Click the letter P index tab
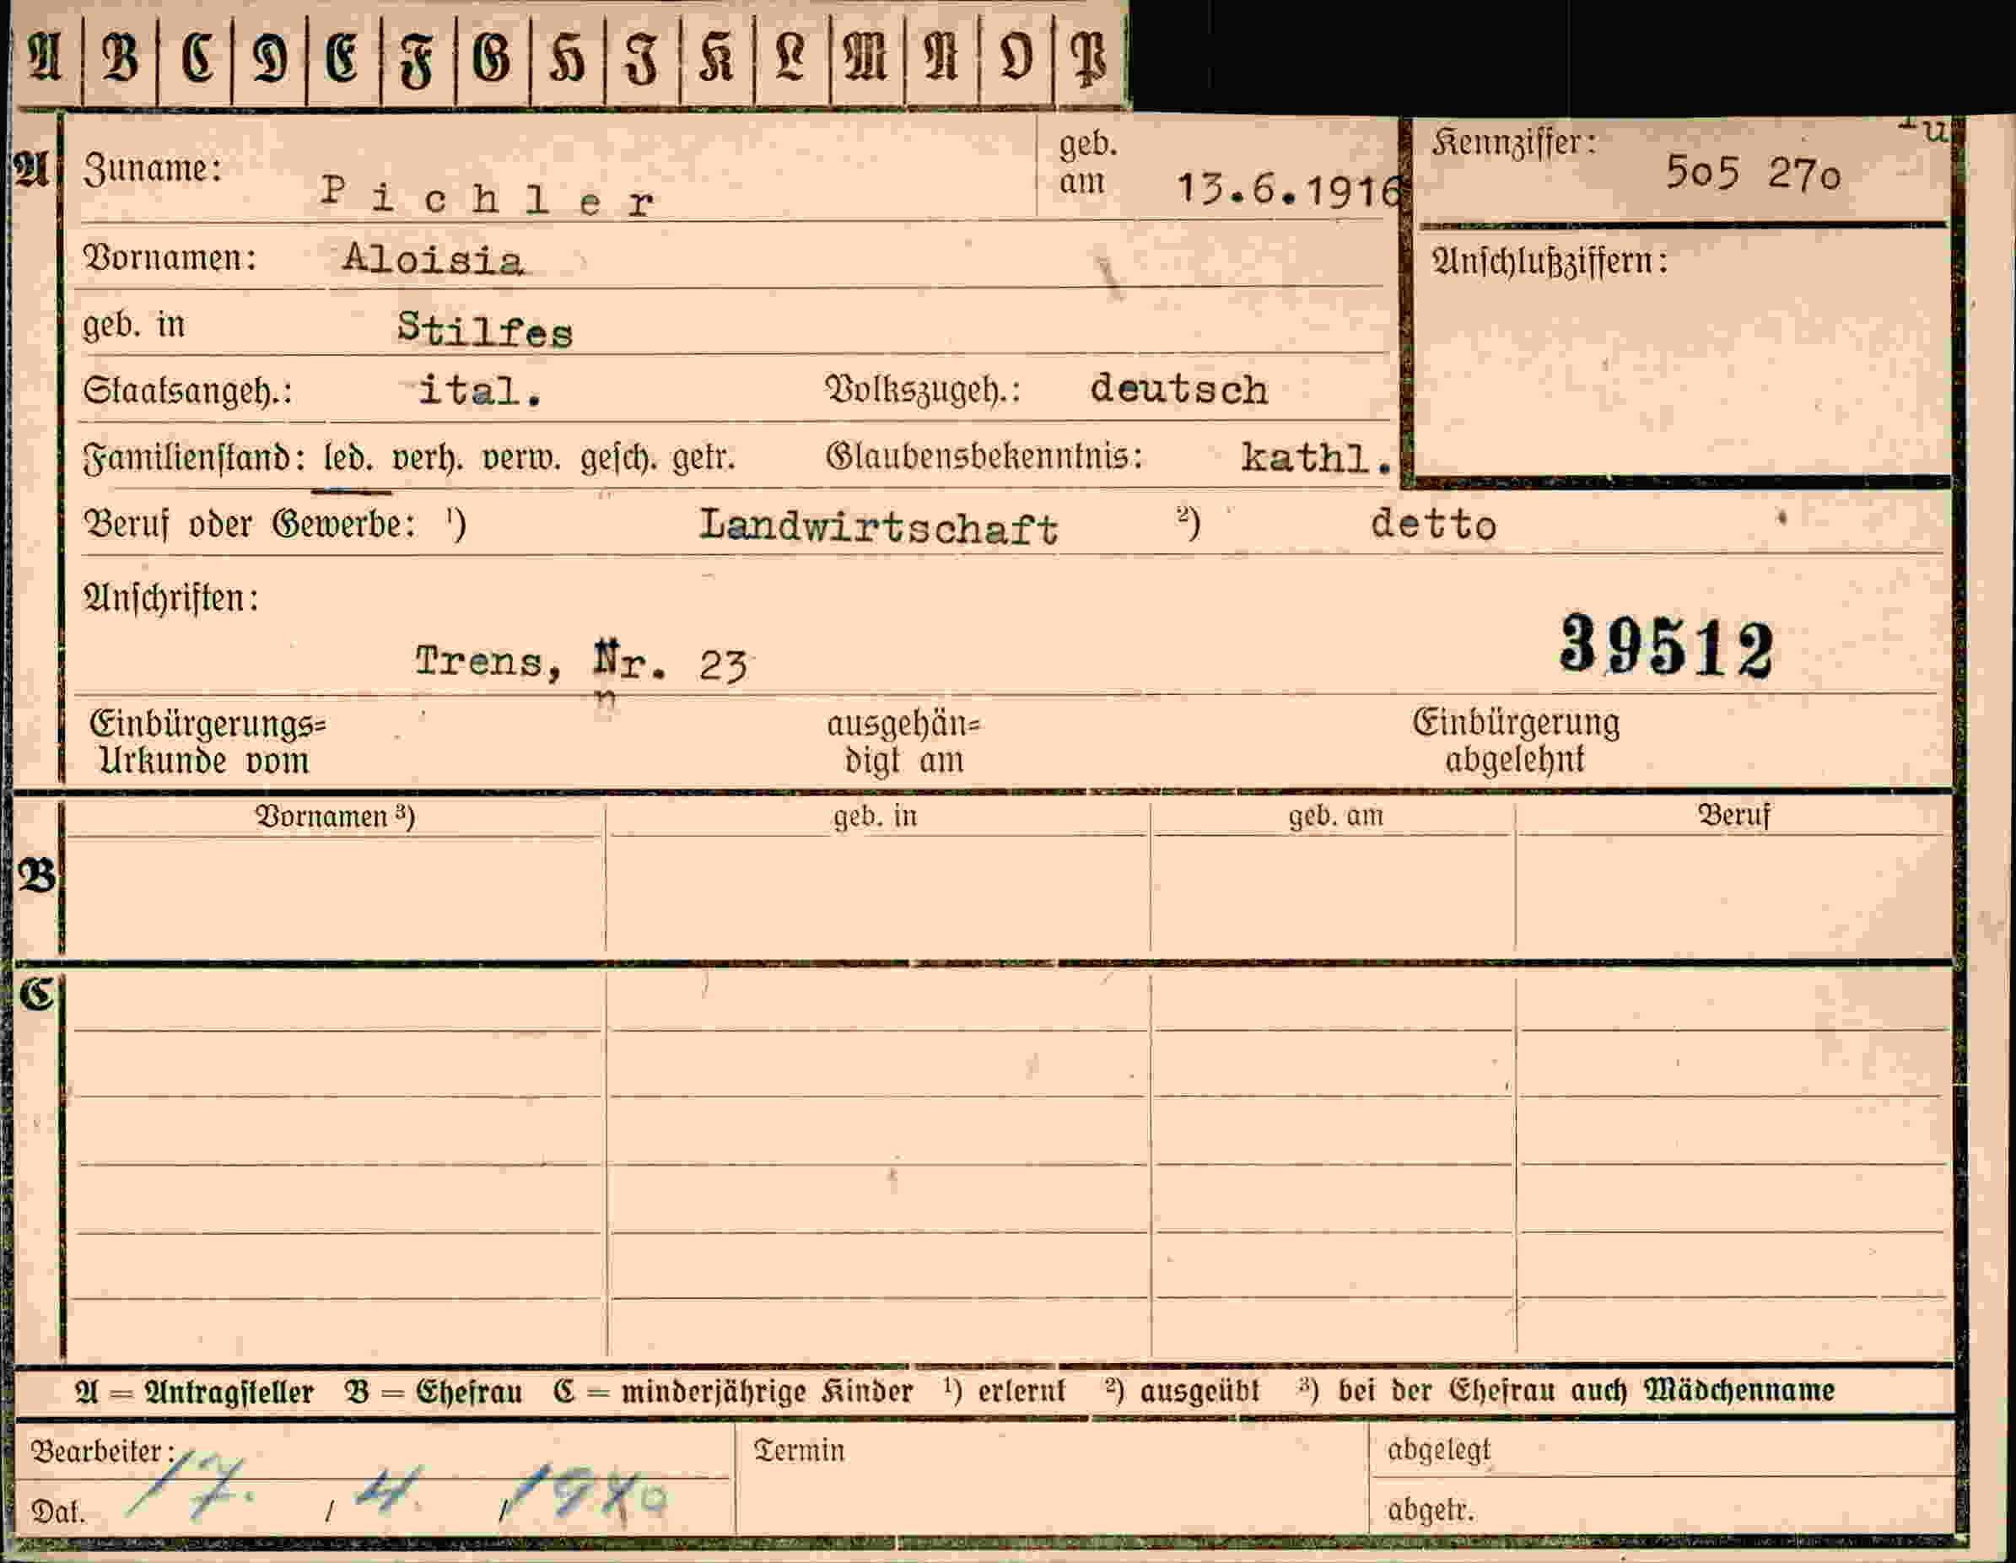The image size is (2016, 1563). coord(1089,57)
